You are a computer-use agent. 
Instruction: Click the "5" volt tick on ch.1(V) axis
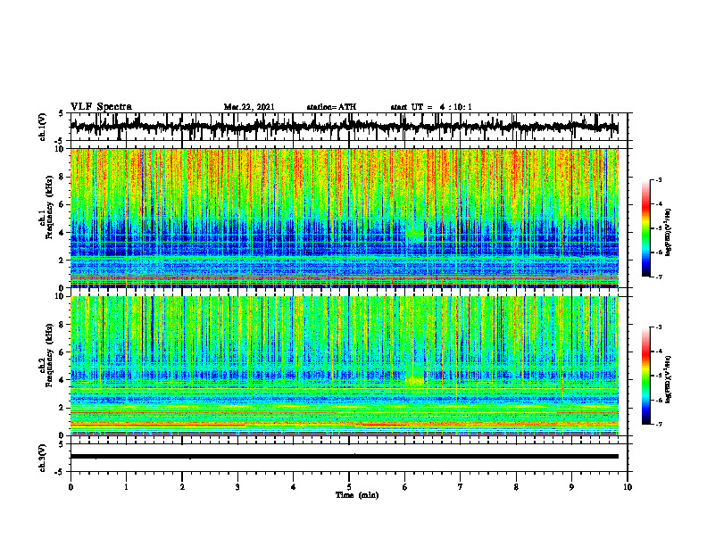61,113
